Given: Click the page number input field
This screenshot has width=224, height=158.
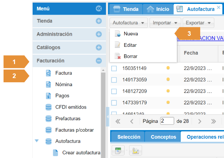Looking at the screenshot, I should (167, 121).
